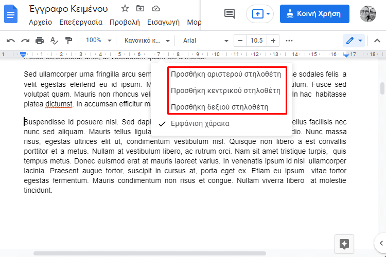Viewport: 386px width, 257px height.
Task: Select 'Προσθήκη κεντρικού στηλοθέτη'
Action: 225,90
